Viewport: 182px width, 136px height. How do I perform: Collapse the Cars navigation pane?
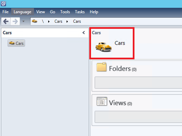(x=84, y=33)
